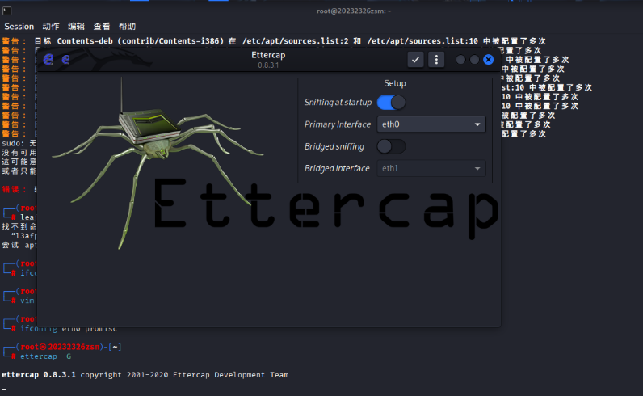Click the 'ettercap -G' command in terminal
Image resolution: width=643 pixels, height=396 pixels.
click(x=45, y=356)
